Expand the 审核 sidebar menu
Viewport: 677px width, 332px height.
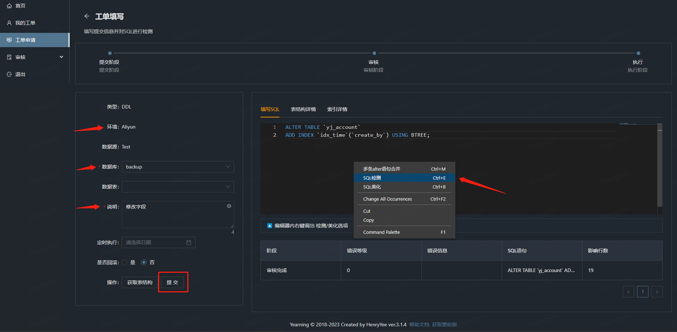pos(34,57)
